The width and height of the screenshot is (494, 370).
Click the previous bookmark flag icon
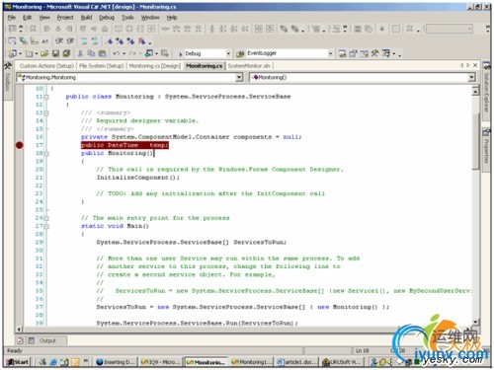130,41
